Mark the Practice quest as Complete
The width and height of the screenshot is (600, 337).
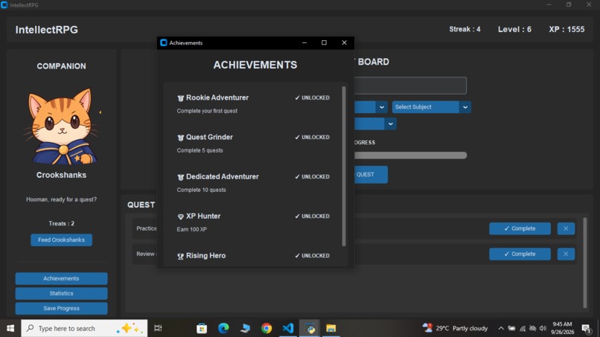point(520,228)
